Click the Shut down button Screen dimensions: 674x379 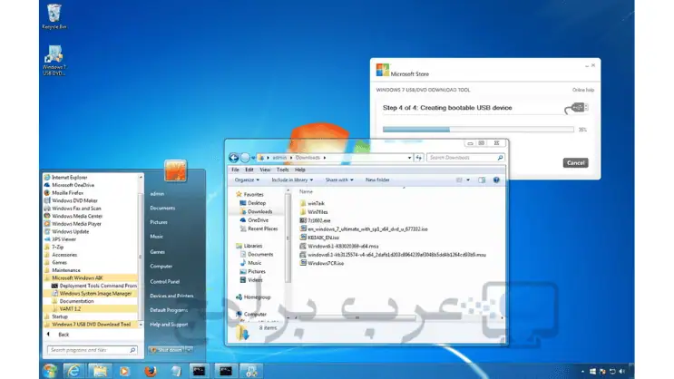166,350
